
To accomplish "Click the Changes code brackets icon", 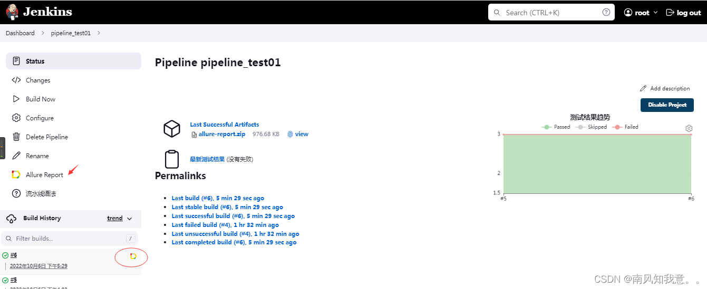I will 16,80.
